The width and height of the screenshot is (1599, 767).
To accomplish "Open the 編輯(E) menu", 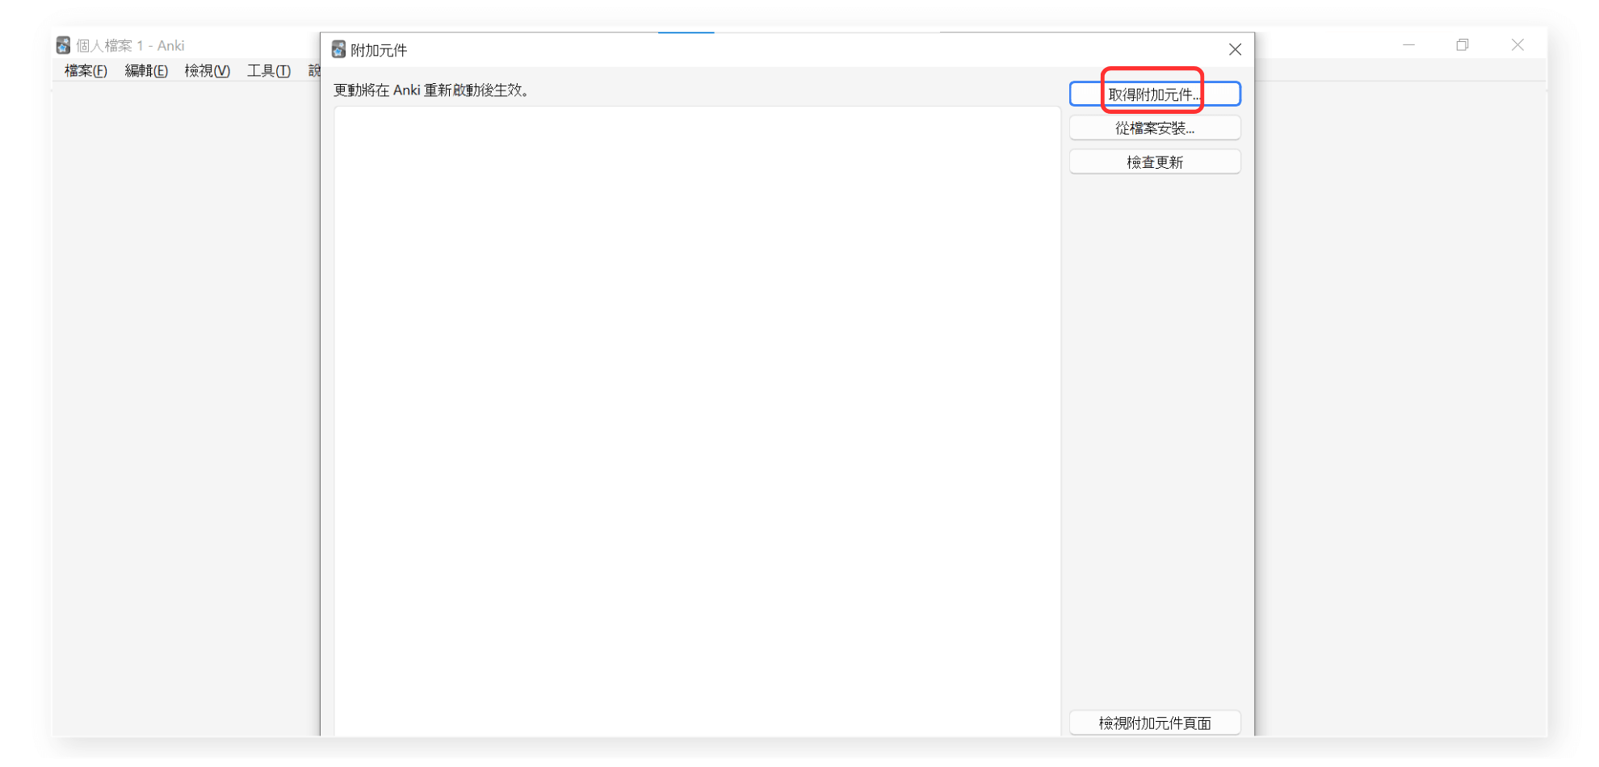I will click(x=146, y=71).
